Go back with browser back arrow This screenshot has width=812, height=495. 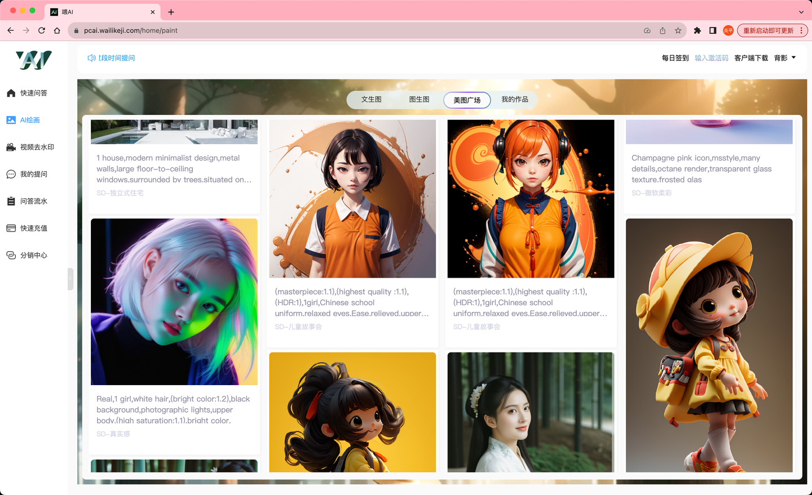(x=11, y=30)
